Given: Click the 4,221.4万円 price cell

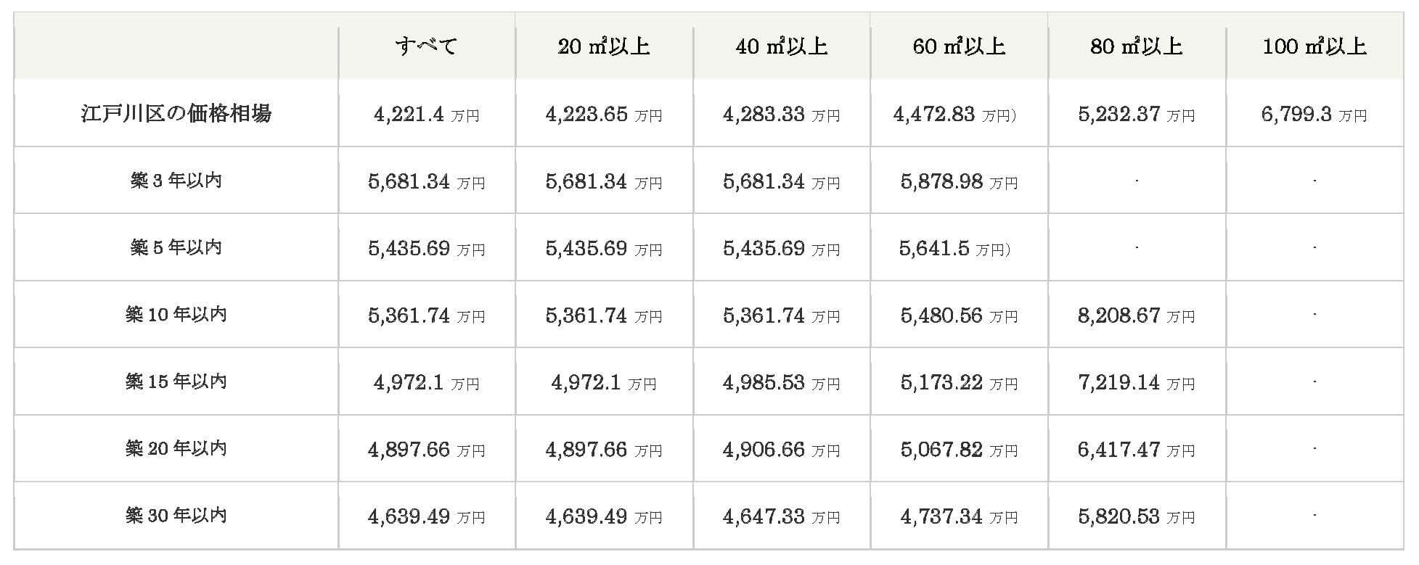Looking at the screenshot, I should pyautogui.click(x=427, y=114).
